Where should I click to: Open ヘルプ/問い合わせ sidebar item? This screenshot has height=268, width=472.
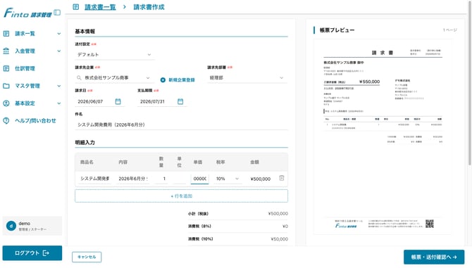[32, 121]
